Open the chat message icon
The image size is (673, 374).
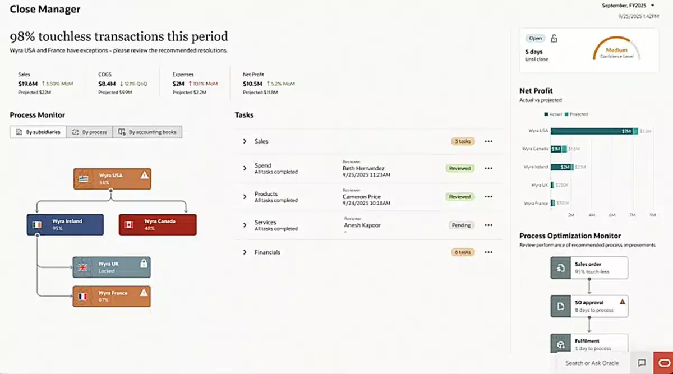point(642,363)
